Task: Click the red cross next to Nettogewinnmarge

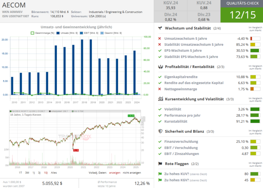Action: click(x=160, y=89)
